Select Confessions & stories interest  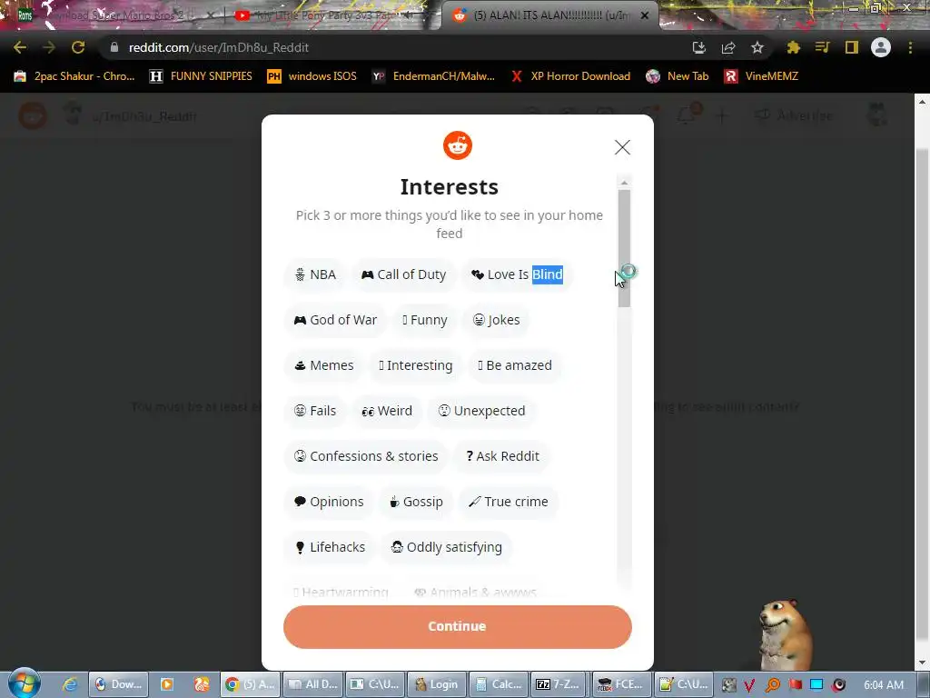pyautogui.click(x=366, y=456)
